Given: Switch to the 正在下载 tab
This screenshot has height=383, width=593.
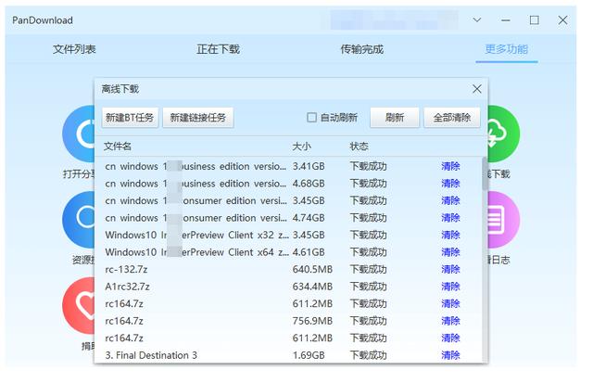Looking at the screenshot, I should [x=219, y=49].
